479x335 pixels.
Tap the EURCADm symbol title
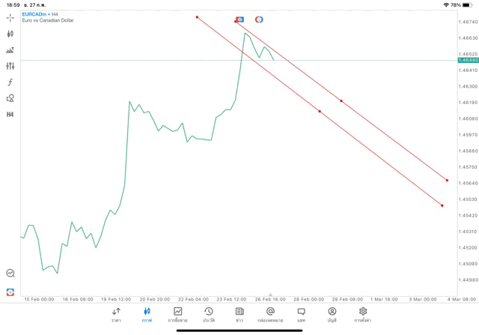pos(35,14)
